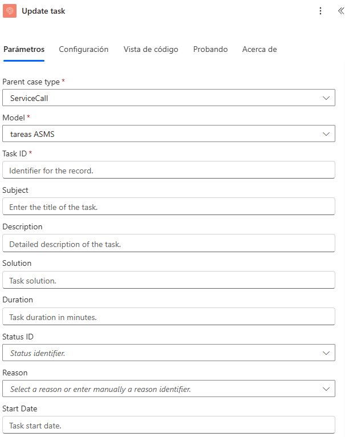Collapse the panel with double chevron icon

click(340, 11)
